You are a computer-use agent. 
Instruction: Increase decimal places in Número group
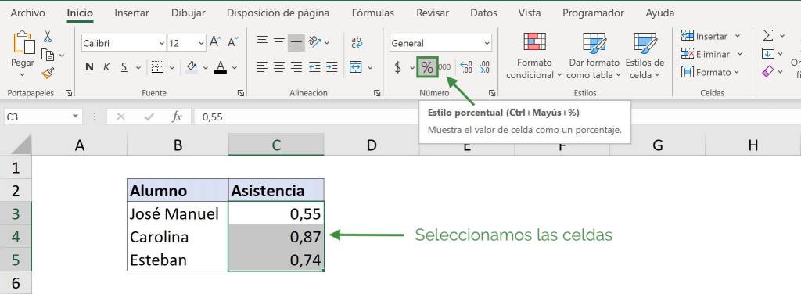tap(466, 67)
